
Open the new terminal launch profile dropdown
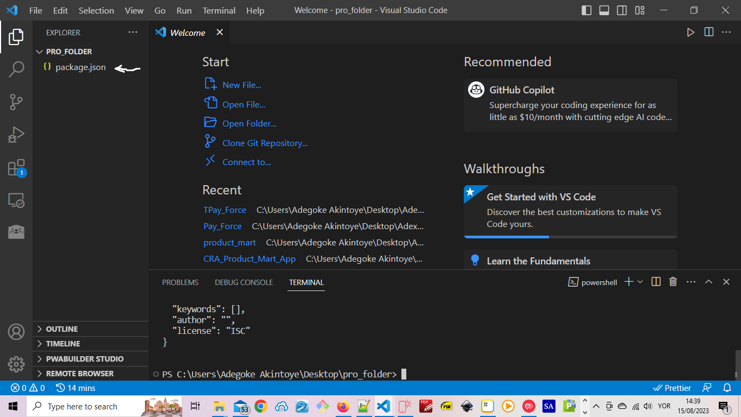(x=640, y=282)
